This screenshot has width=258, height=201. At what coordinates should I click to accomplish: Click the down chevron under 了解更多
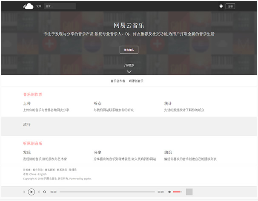[129, 71]
